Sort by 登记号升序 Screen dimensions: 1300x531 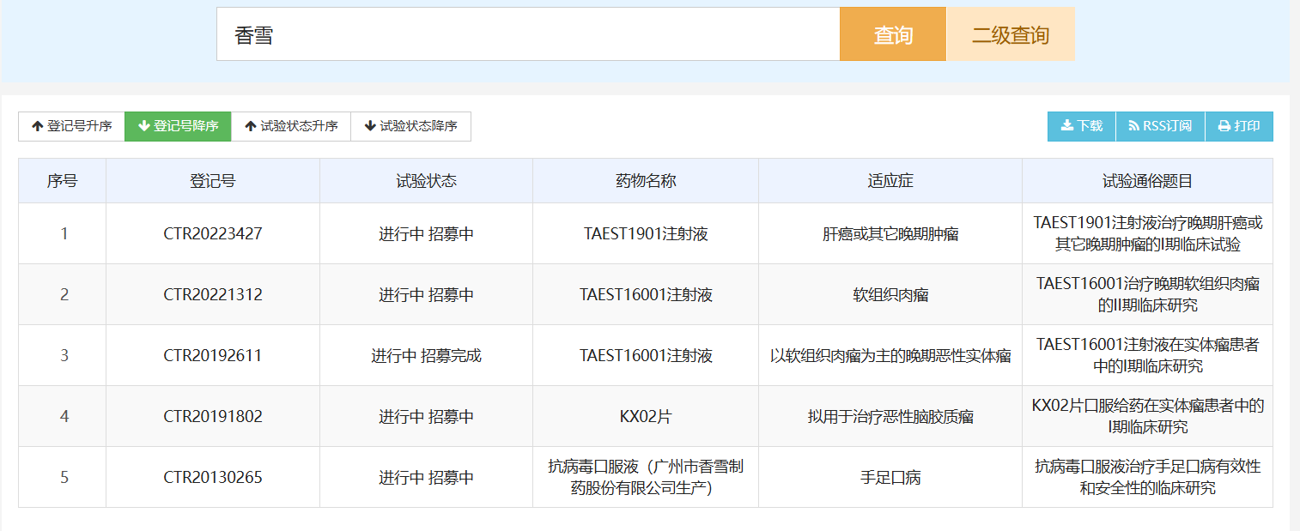[x=71, y=126]
